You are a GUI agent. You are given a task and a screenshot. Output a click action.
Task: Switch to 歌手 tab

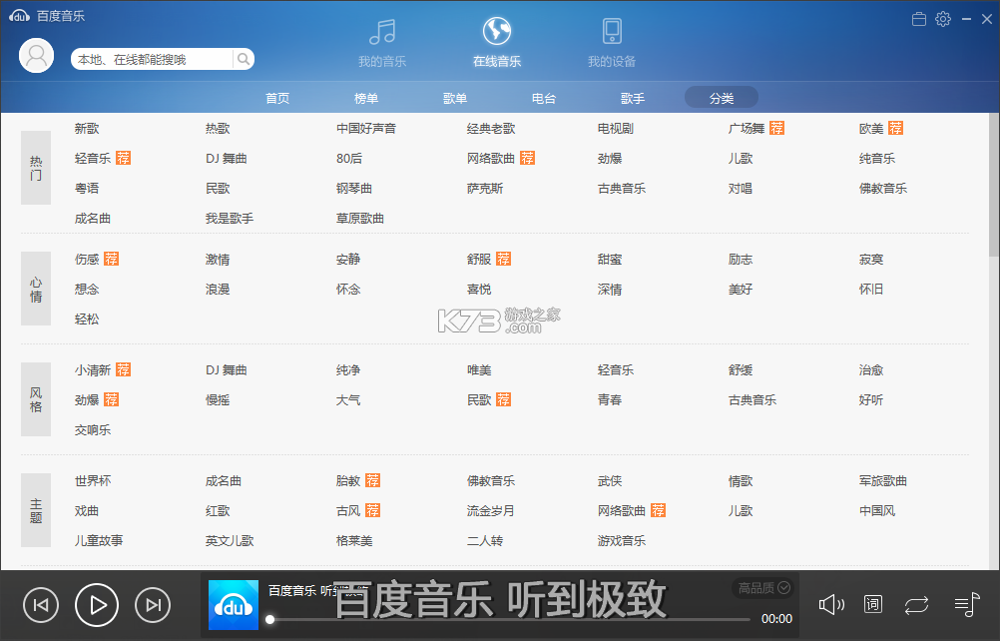click(633, 98)
